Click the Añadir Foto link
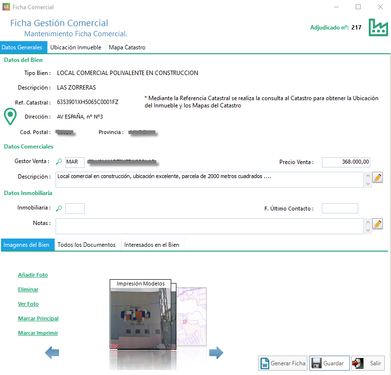391x375 pixels. coord(33,275)
